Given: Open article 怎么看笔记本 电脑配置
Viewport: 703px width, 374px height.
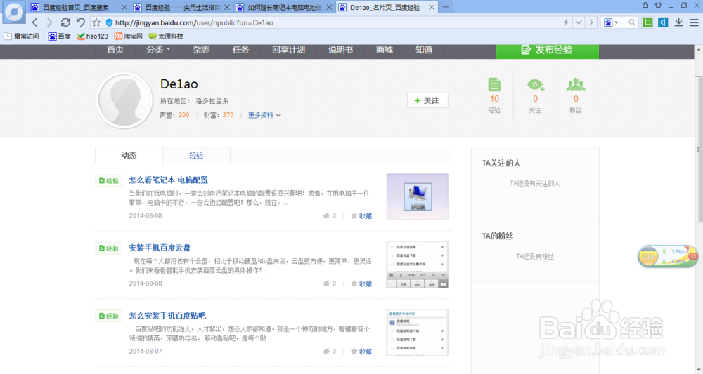Looking at the screenshot, I should click(169, 180).
